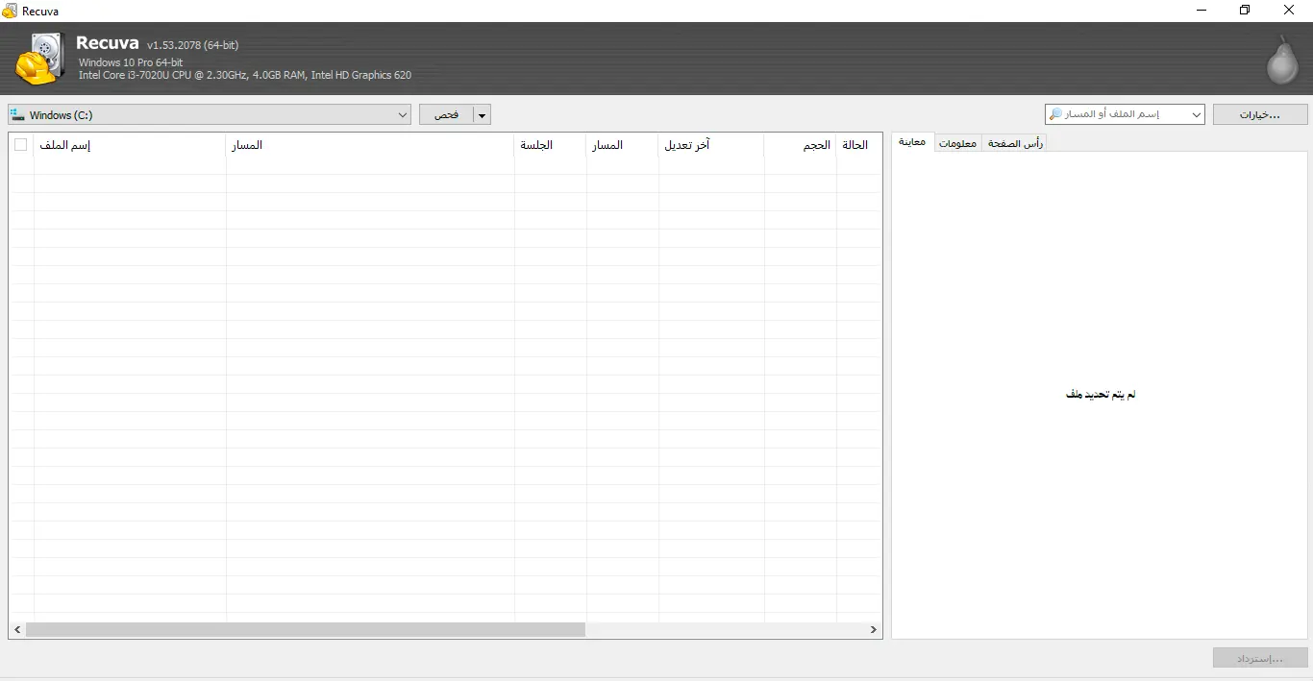1313x681 pixels.
Task: Click the small Recuva icon in title bar
Action: pyautogui.click(x=10, y=11)
